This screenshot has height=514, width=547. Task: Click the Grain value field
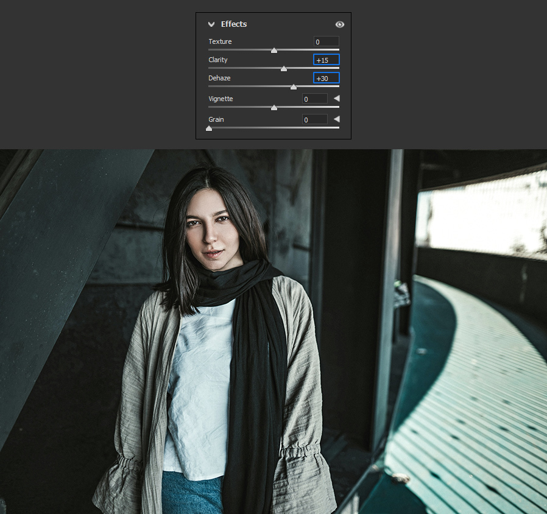pyautogui.click(x=315, y=119)
